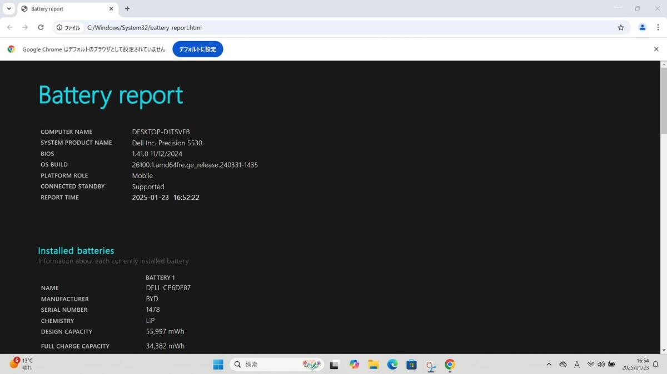Click the report time 2025-01-23 16:52:22
This screenshot has width=667, height=374.
(166, 198)
